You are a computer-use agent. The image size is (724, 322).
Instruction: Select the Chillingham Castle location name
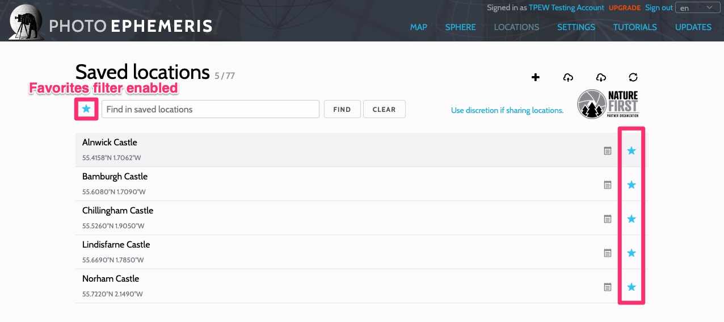tap(117, 210)
